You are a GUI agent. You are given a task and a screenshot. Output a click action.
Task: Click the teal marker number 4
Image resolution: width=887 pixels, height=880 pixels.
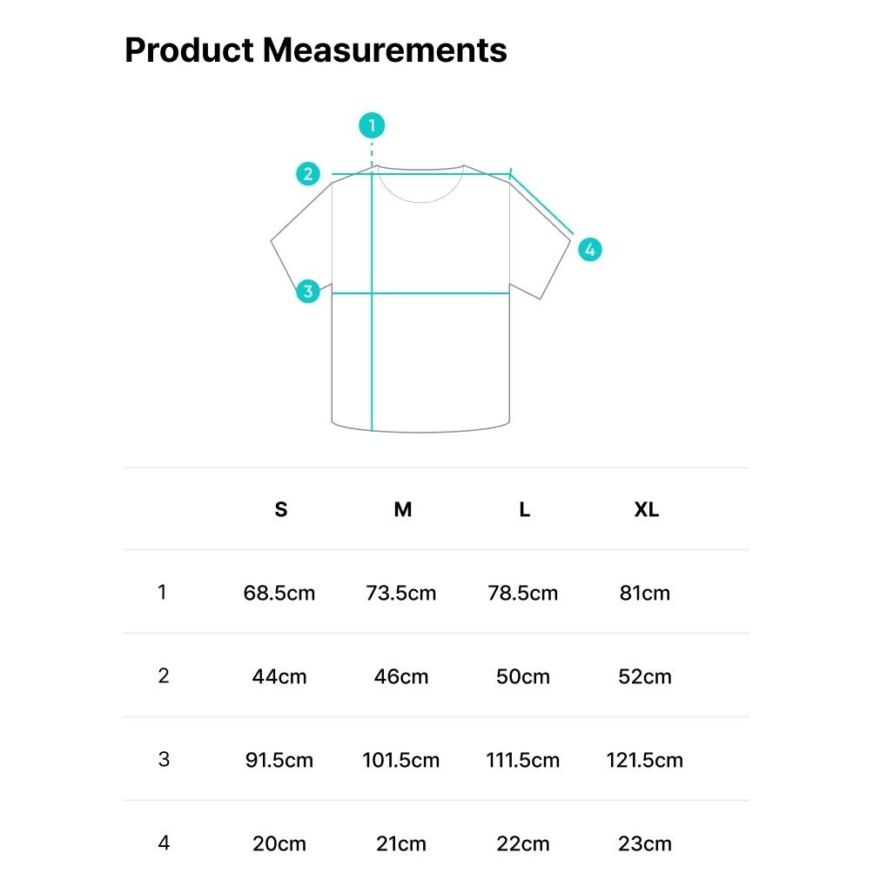point(590,250)
